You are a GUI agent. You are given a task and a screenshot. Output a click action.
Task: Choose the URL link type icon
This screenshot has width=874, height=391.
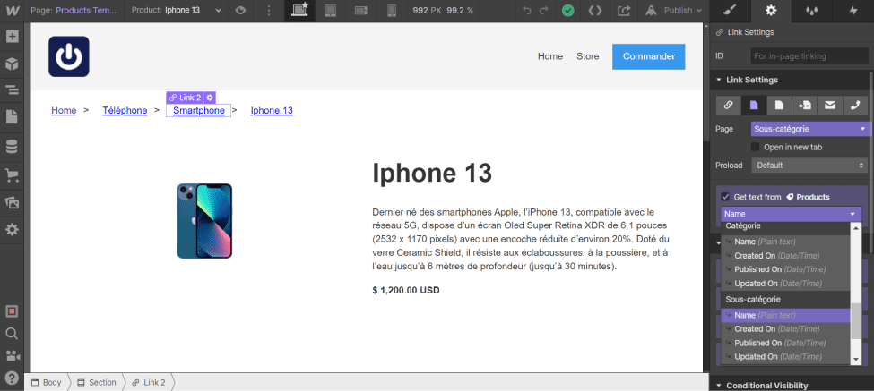click(x=728, y=105)
